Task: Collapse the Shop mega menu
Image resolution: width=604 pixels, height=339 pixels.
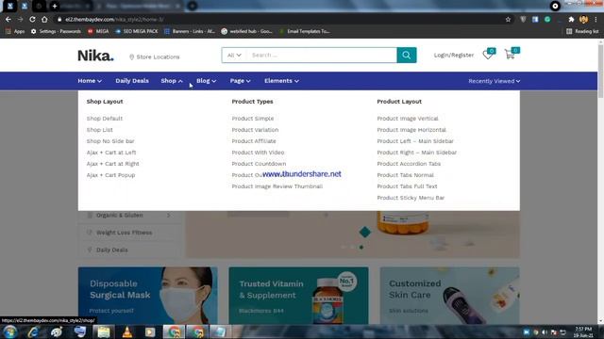Action: 172,81
